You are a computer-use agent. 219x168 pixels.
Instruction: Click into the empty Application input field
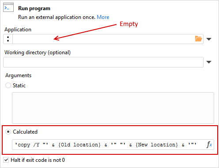coord(103,39)
